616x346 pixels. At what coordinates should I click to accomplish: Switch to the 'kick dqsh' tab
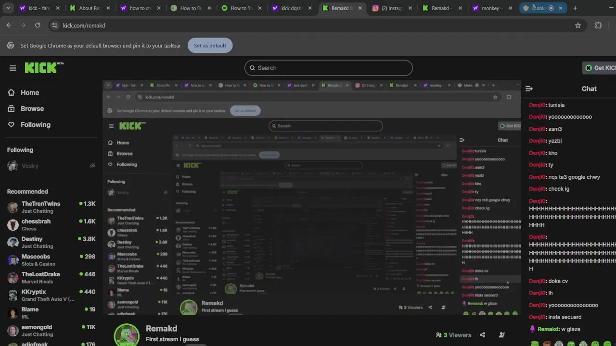(291, 8)
